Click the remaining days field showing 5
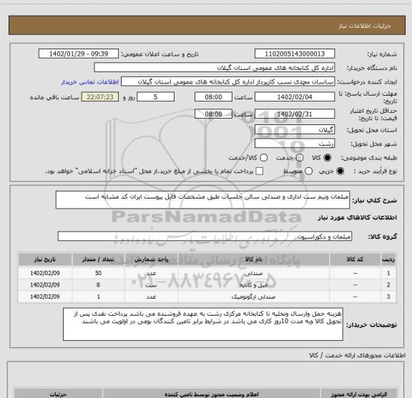This screenshot has width=412, height=398. pyautogui.click(x=155, y=97)
